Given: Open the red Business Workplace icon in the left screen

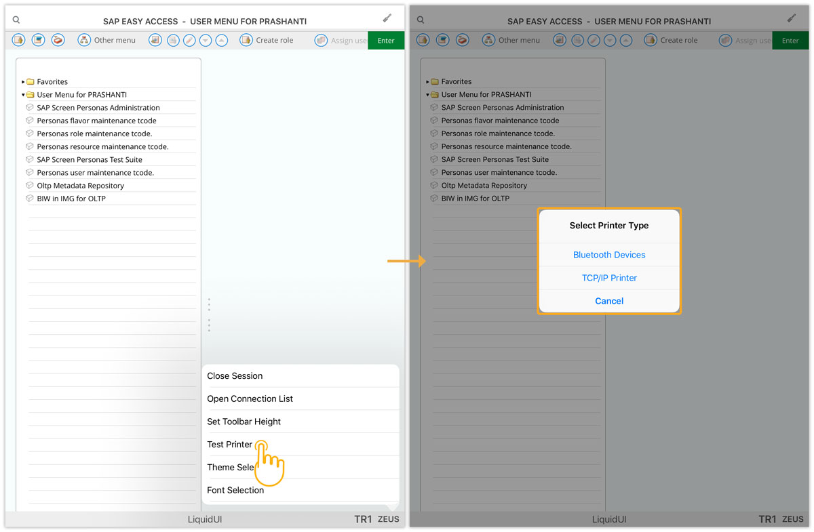Looking at the screenshot, I should pos(58,40).
